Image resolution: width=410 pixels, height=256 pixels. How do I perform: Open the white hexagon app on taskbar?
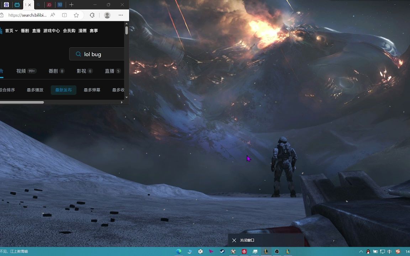[x=201, y=251]
